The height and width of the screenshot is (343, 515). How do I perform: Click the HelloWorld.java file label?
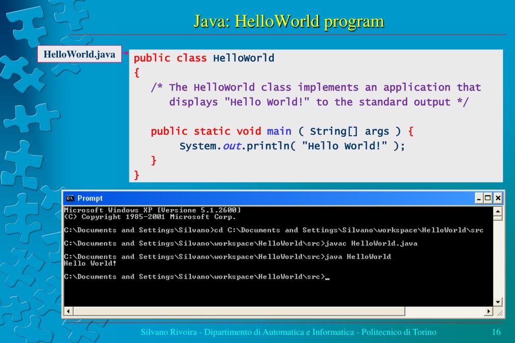[80, 54]
